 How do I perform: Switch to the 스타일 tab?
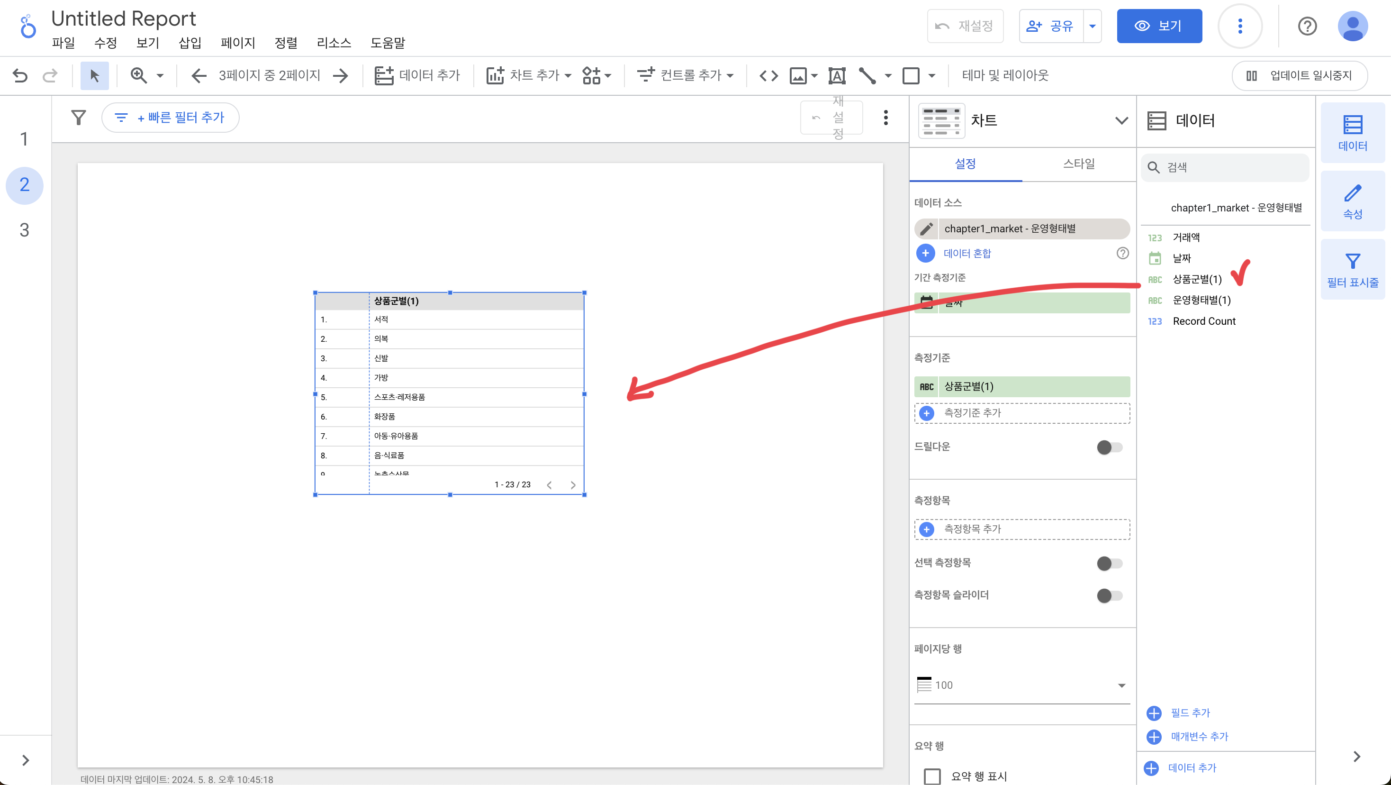pyautogui.click(x=1078, y=164)
